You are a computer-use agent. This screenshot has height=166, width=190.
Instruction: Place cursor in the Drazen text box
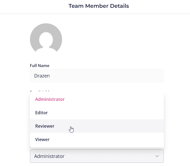pos(97,76)
